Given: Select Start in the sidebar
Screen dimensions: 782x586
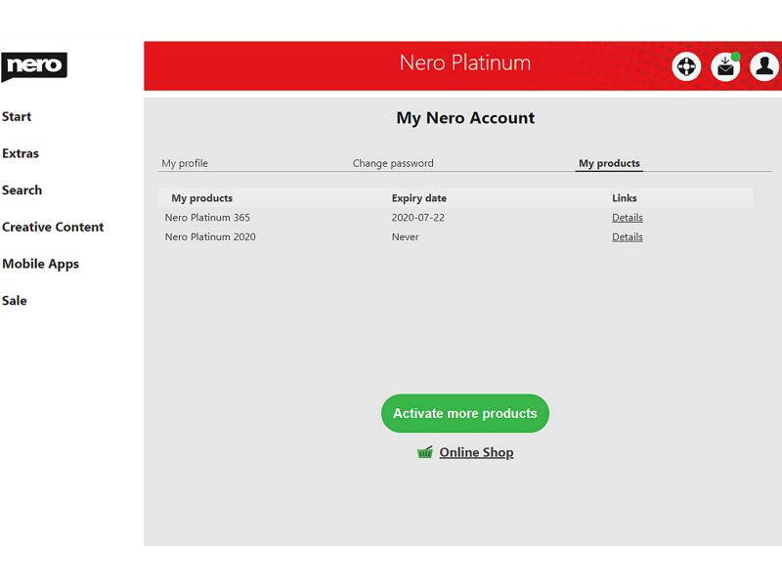Looking at the screenshot, I should click(x=17, y=116).
